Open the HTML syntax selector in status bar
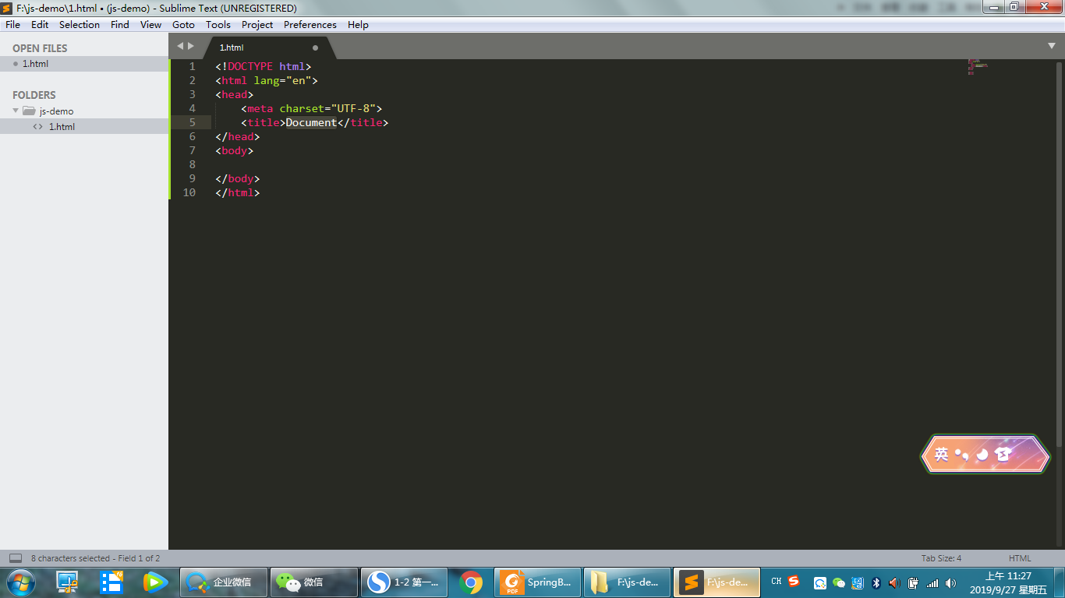Viewport: 1065px width, 598px height. click(x=1020, y=558)
